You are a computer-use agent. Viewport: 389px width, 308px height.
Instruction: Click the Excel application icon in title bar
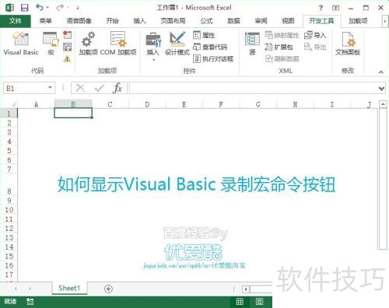tap(10, 8)
